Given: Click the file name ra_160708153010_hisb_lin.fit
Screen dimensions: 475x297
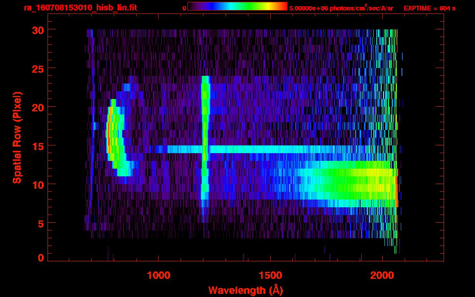Looking at the screenshot, I should pyautogui.click(x=80, y=7).
